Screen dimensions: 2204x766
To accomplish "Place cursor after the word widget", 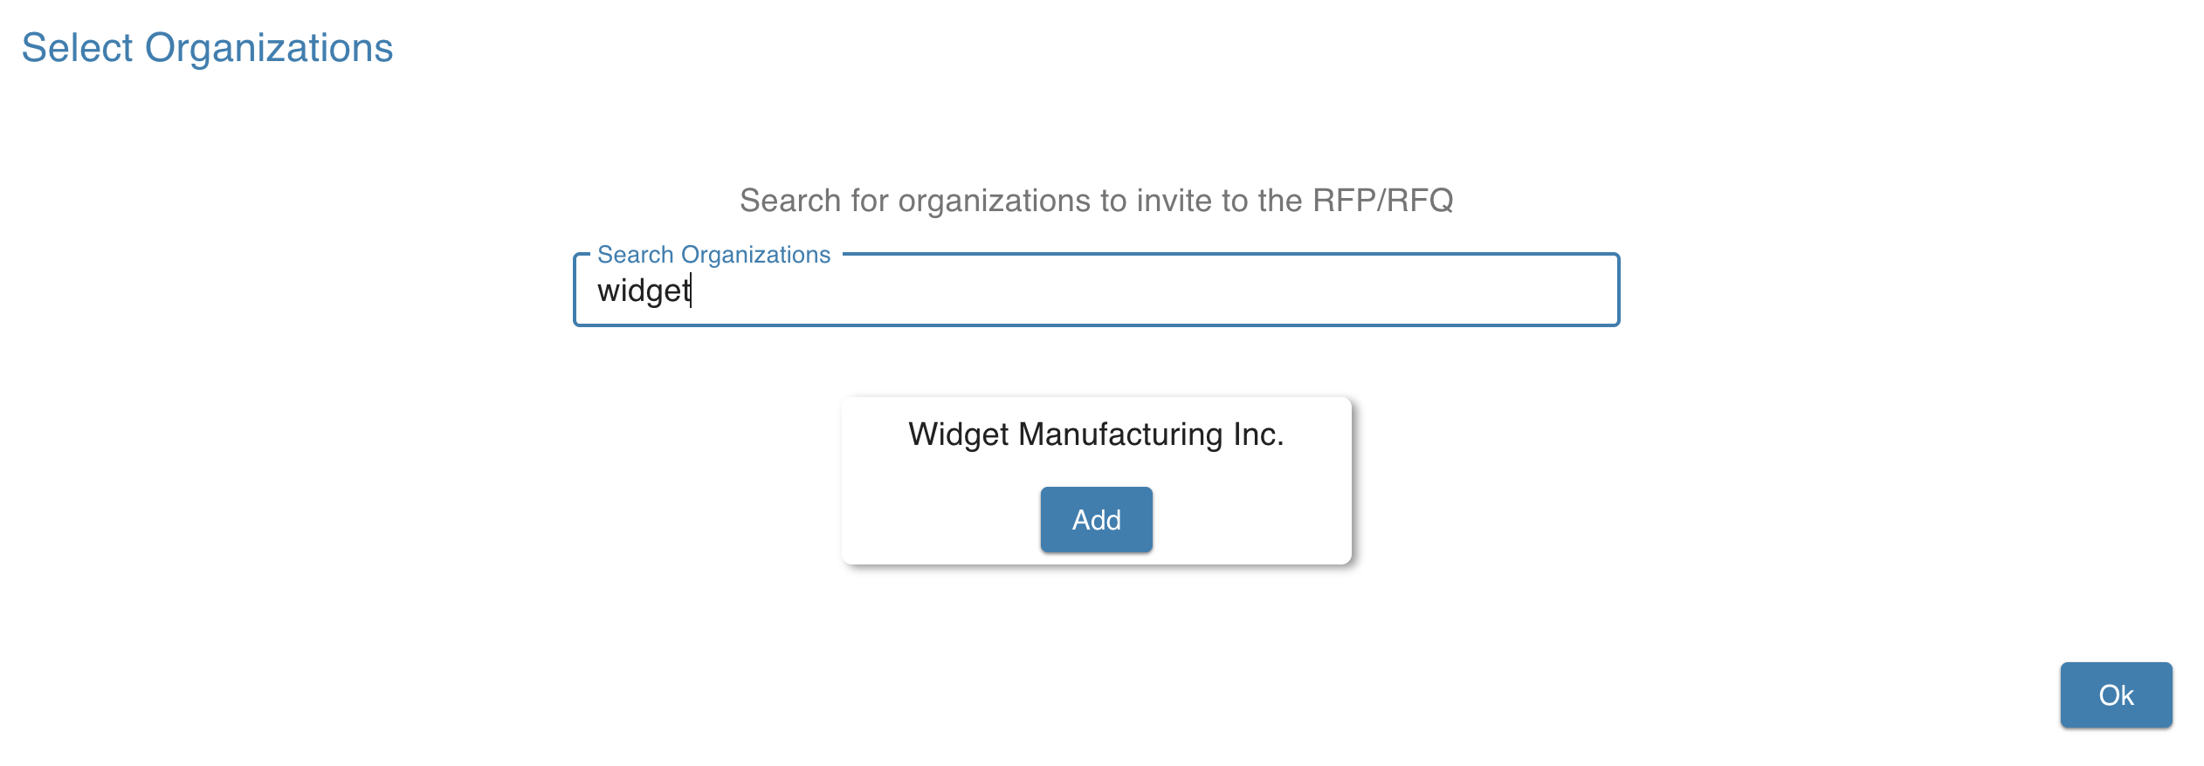I will (x=692, y=292).
